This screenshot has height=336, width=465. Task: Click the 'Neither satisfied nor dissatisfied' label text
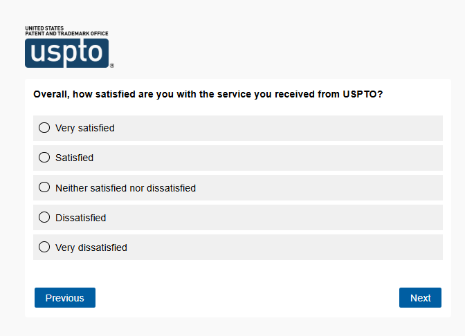pos(125,188)
